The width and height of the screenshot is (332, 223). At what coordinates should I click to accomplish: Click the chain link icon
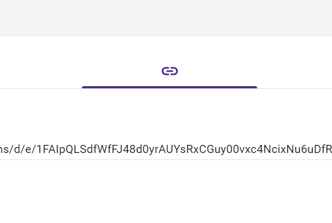pos(169,71)
